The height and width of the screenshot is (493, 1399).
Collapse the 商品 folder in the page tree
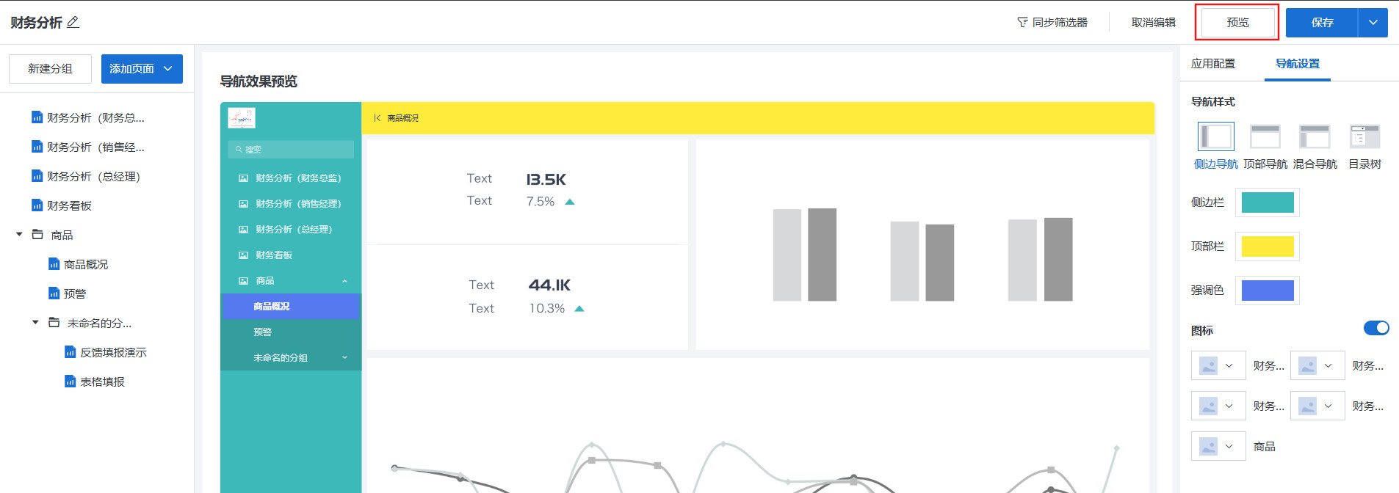pyautogui.click(x=20, y=235)
